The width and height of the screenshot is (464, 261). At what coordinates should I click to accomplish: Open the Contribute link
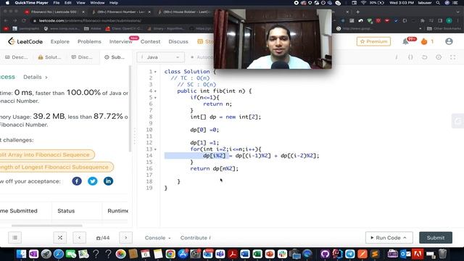point(195,238)
